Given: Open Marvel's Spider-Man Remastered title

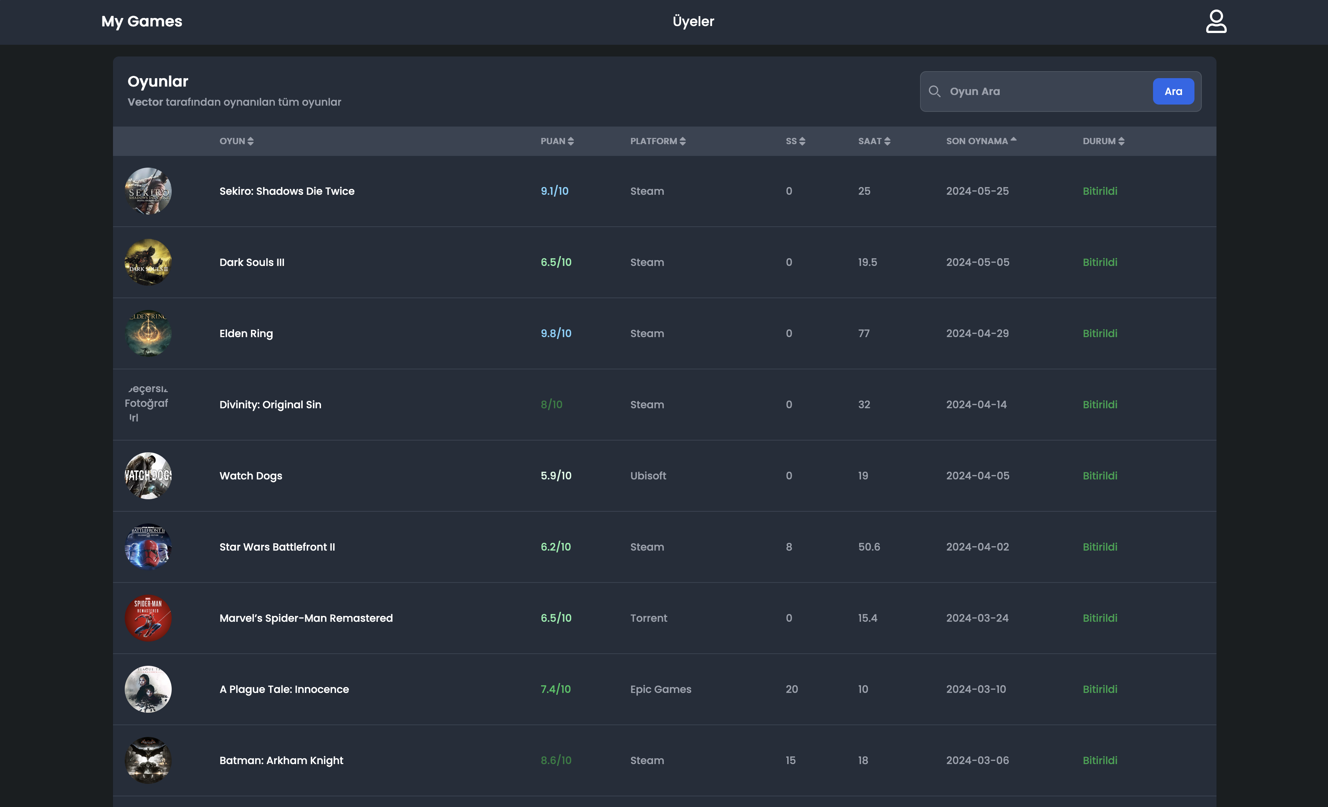Looking at the screenshot, I should tap(306, 618).
